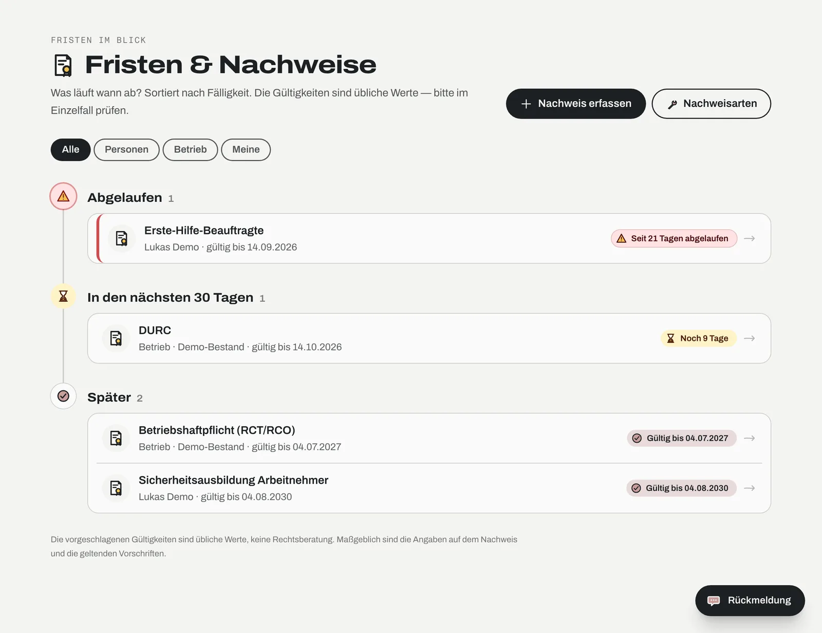The image size is (822, 633).
Task: Open Nachweisarten settings
Action: 711,104
